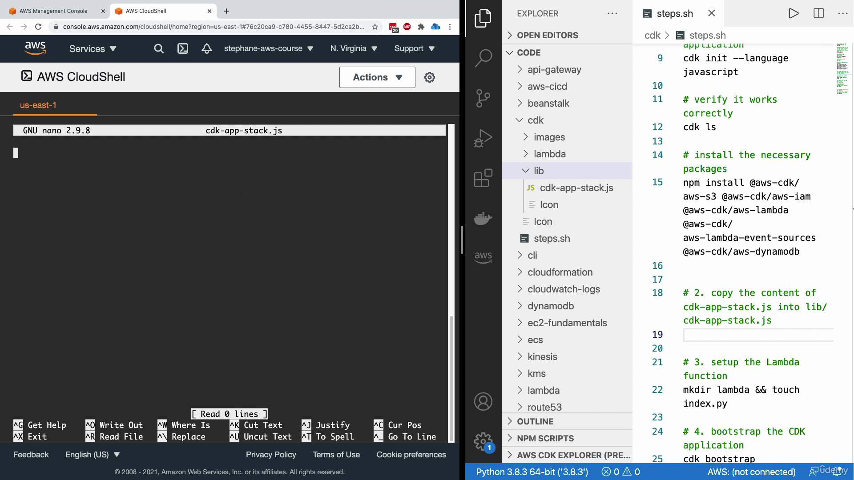This screenshot has height=480, width=854.
Task: Expand the OPEN EDITORS section
Action: pyautogui.click(x=567, y=35)
